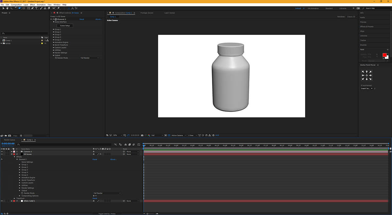Toggle the Render Mode stopwatch in Effect Controls
392x215 pixels.
pos(56,58)
